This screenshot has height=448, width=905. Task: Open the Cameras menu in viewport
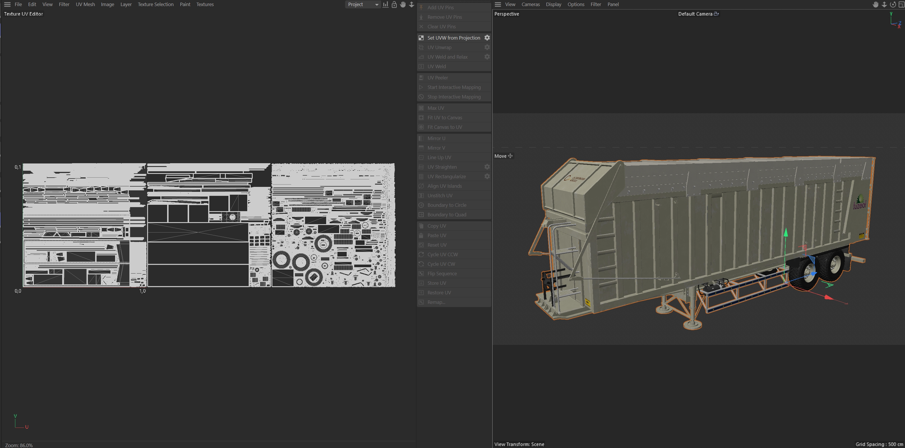[530, 5]
